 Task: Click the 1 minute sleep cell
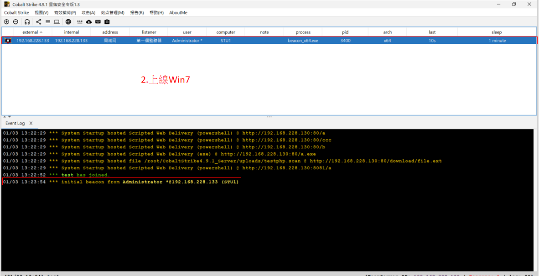pyautogui.click(x=497, y=41)
